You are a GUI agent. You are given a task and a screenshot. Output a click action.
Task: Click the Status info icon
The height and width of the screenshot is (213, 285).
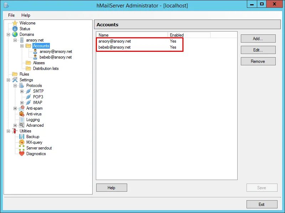[x=15, y=29]
